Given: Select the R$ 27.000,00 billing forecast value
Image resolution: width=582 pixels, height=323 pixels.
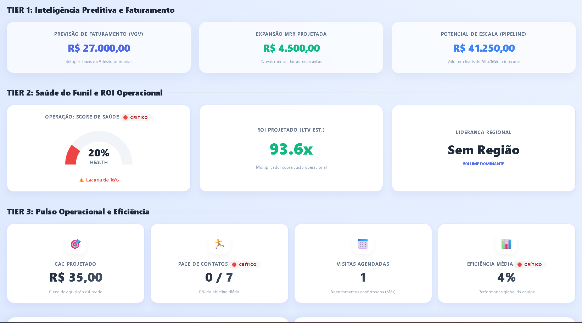Looking at the screenshot, I should 99,48.
